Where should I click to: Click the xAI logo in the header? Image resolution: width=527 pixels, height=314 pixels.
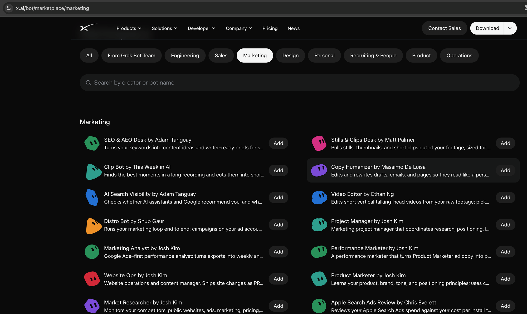click(x=89, y=27)
